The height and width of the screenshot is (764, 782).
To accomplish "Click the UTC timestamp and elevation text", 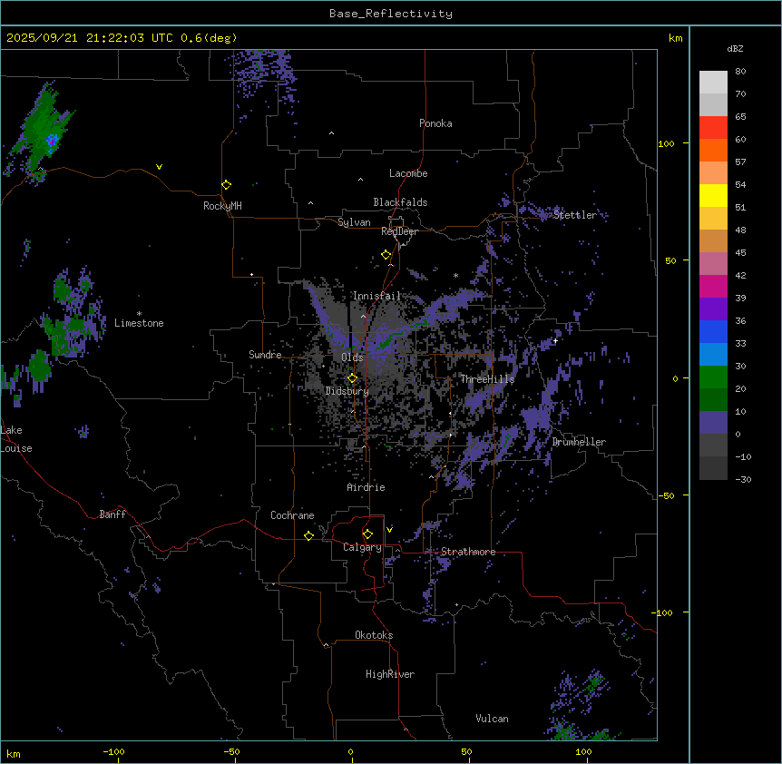I will pyautogui.click(x=121, y=38).
